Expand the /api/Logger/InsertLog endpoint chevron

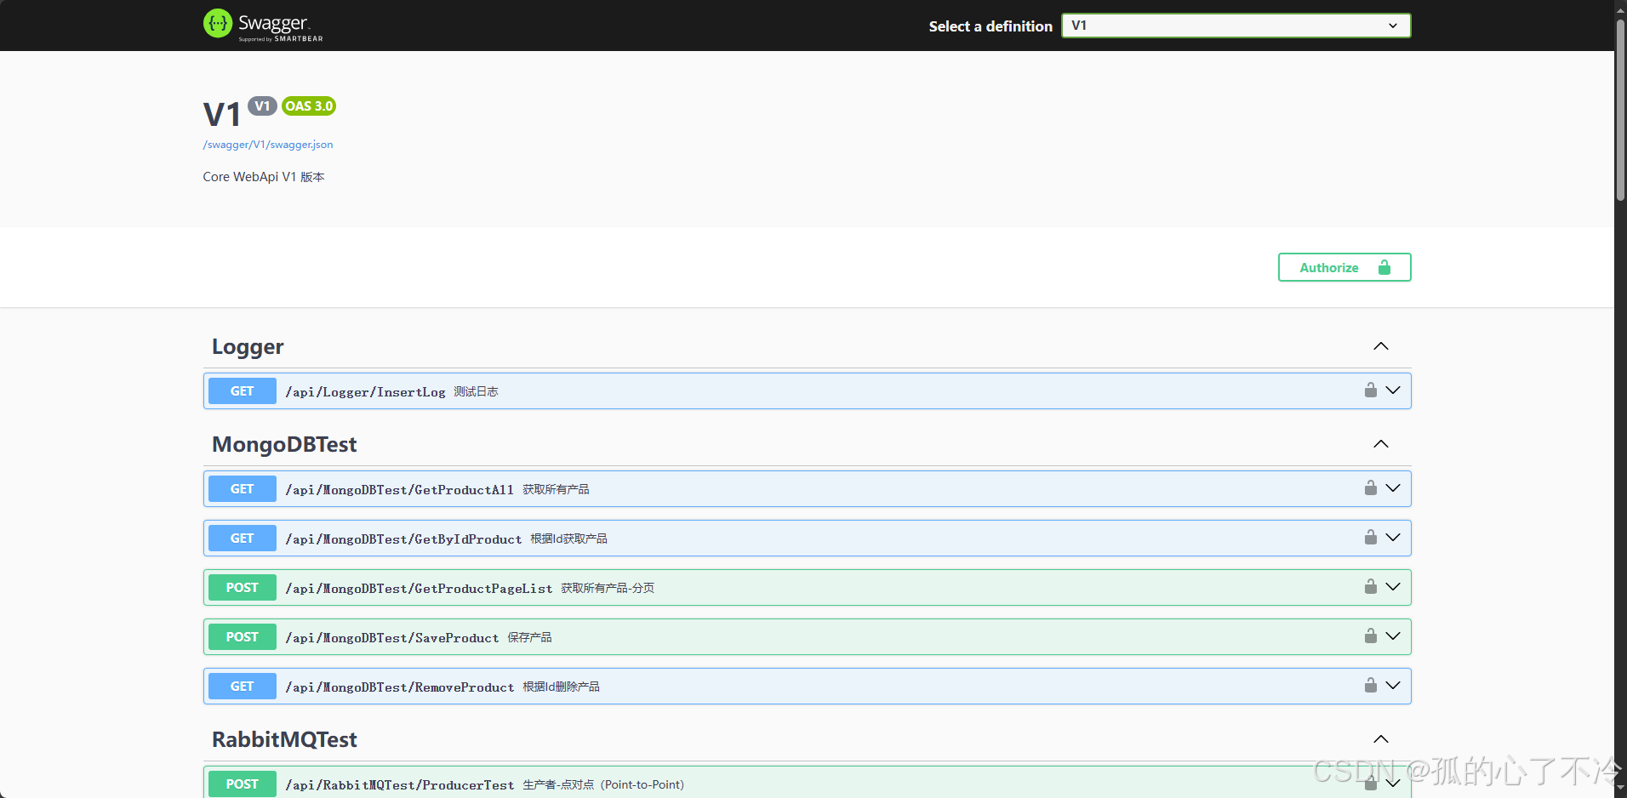pos(1393,390)
